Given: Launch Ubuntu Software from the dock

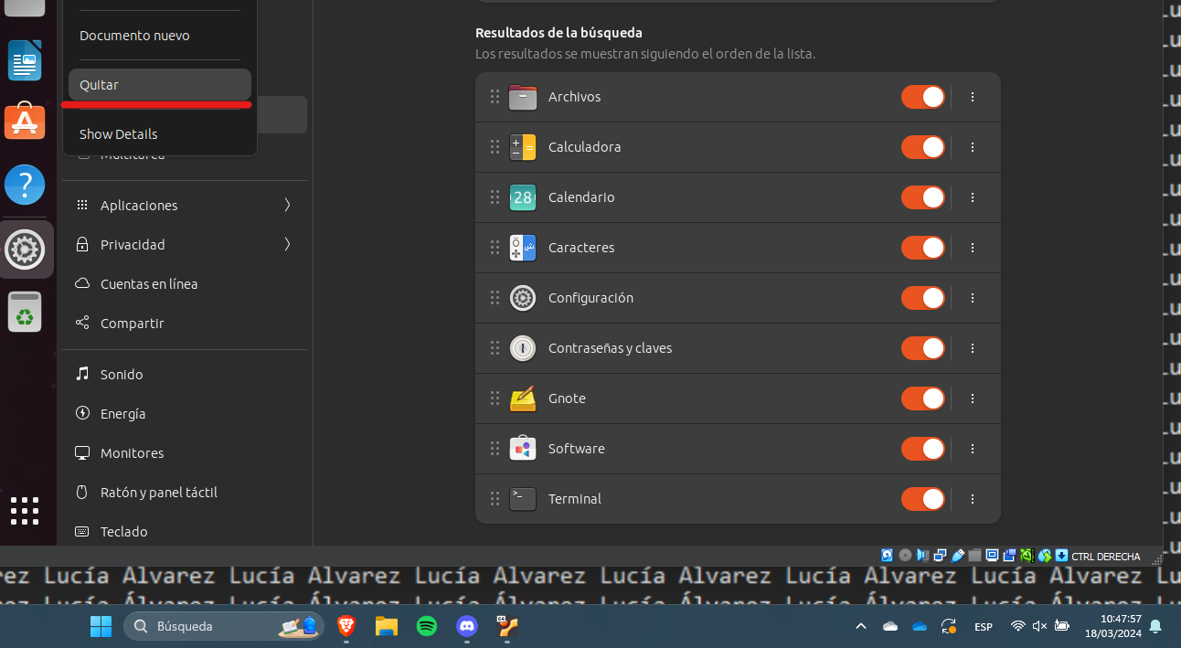Looking at the screenshot, I should 25,121.
